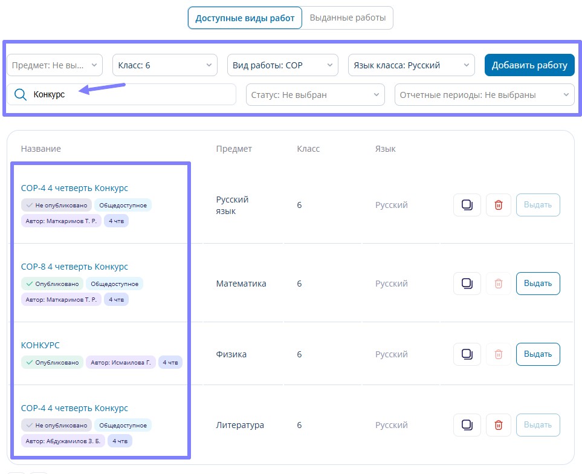
Task: Open the Класс: 6 dropdown
Action: [x=165, y=65]
